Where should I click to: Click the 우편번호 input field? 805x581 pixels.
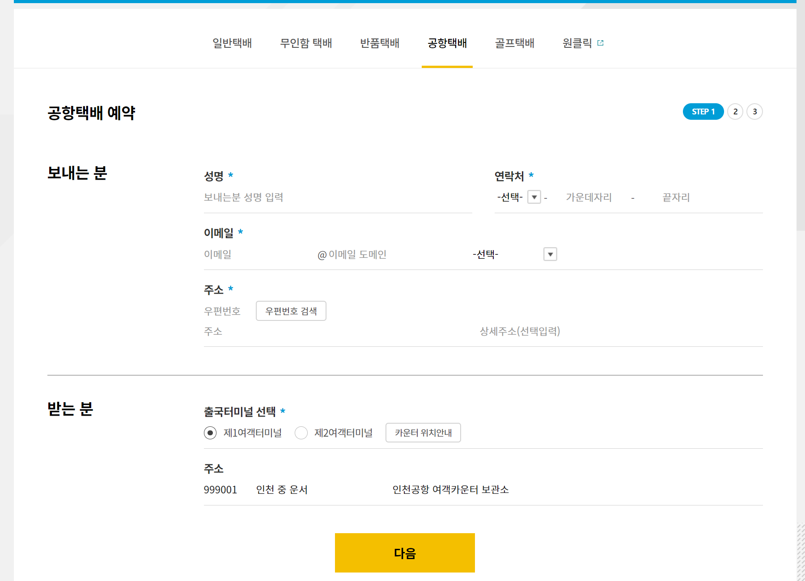coord(227,311)
